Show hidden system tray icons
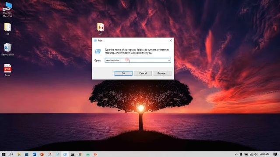Screen dimensions: 280x157 tap(236, 154)
